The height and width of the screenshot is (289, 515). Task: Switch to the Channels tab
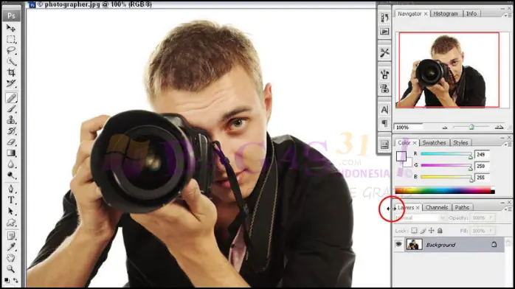coord(437,207)
